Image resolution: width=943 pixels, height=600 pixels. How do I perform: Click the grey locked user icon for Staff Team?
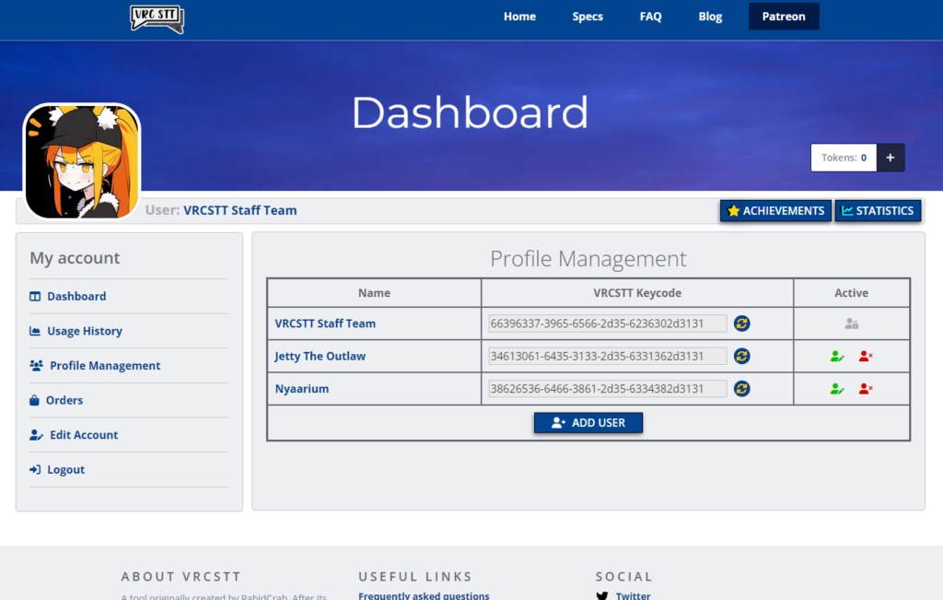click(x=852, y=324)
